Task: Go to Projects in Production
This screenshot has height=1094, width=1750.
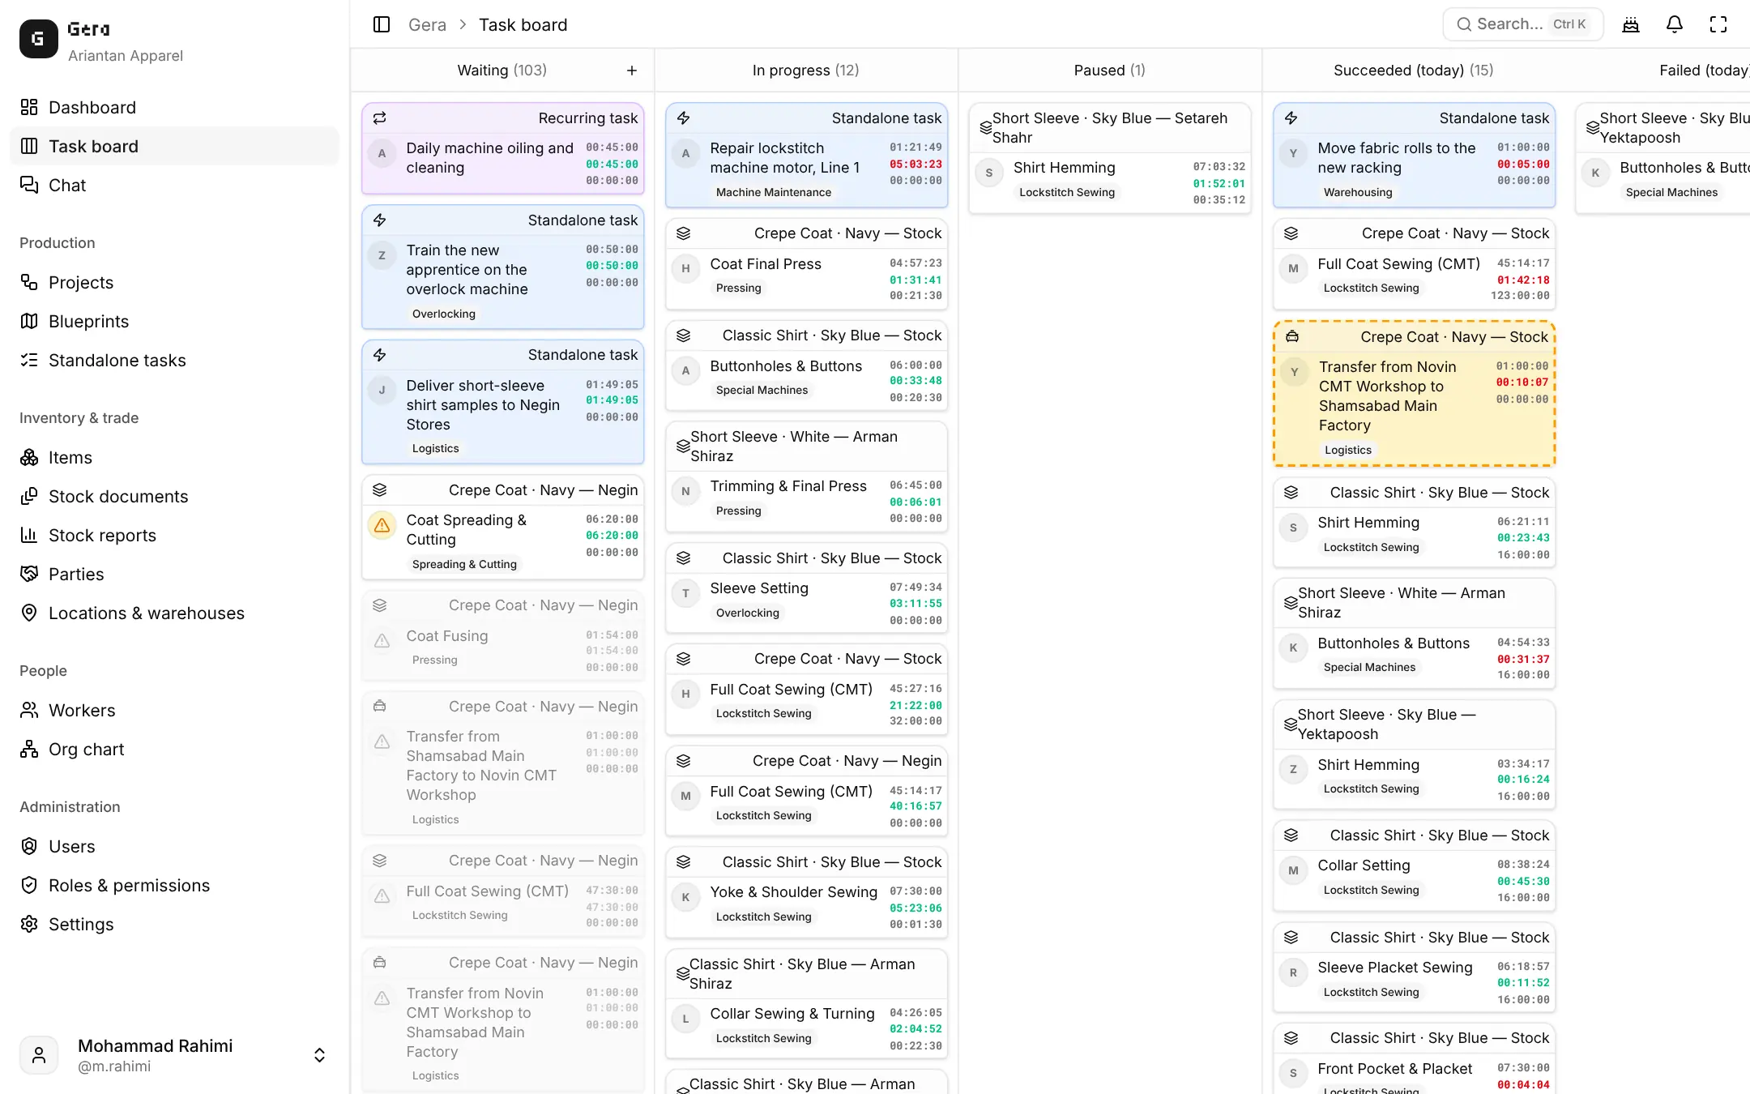Action: [x=175, y=282]
